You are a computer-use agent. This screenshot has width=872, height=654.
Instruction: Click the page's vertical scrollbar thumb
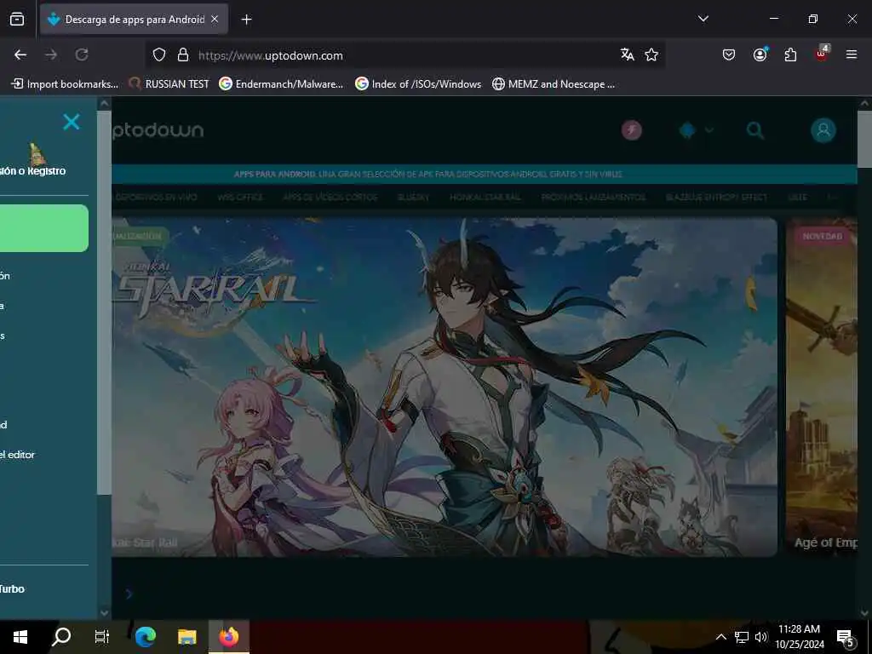(864, 139)
